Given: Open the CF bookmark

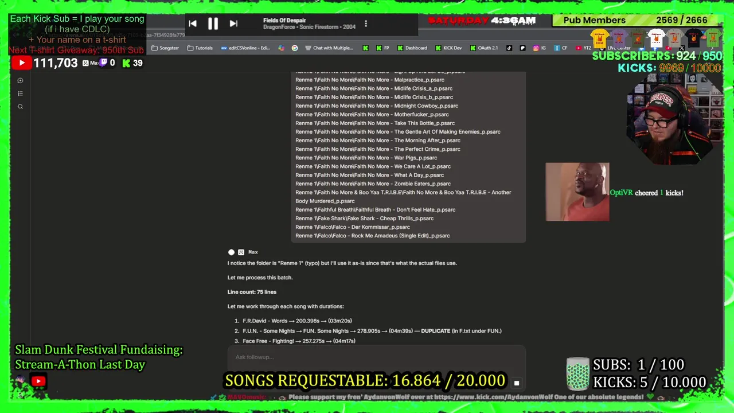Looking at the screenshot, I should point(561,48).
